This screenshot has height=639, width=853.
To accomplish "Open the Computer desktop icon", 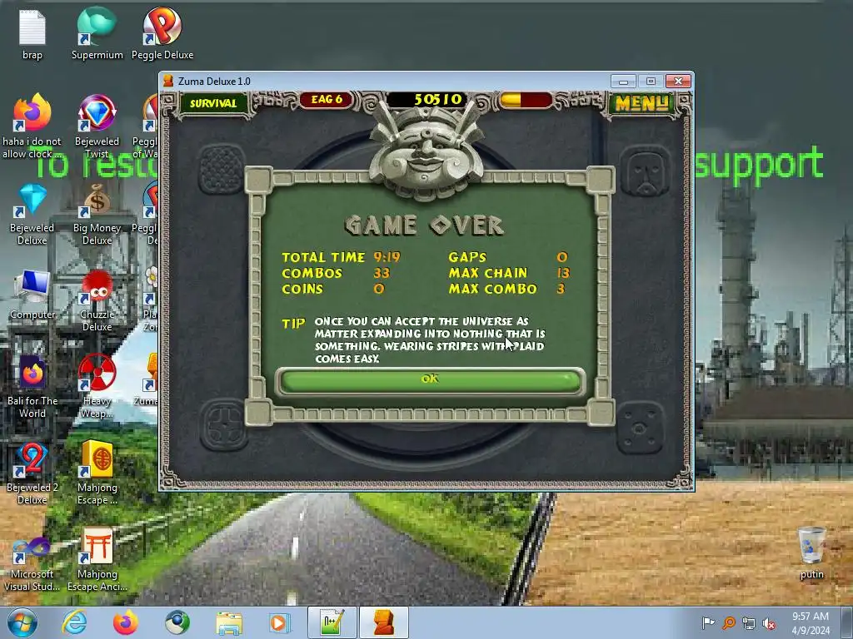I will (x=32, y=295).
